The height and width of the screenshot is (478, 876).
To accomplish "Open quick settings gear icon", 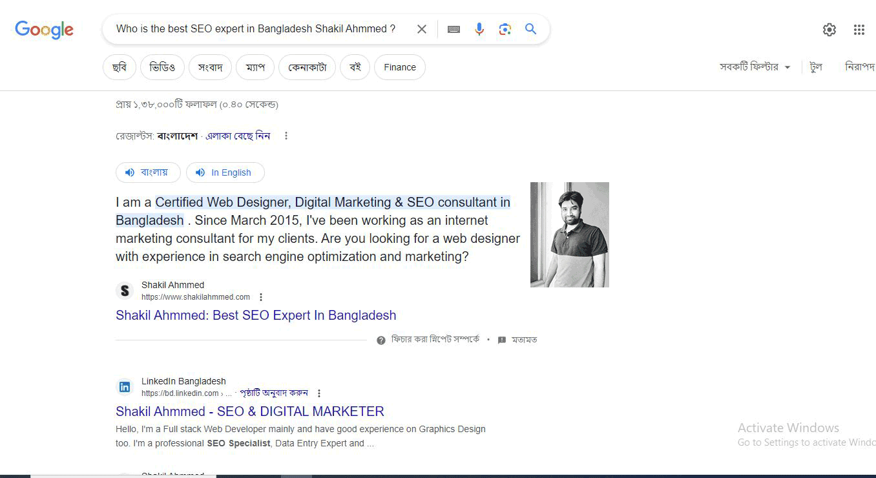I will [829, 30].
